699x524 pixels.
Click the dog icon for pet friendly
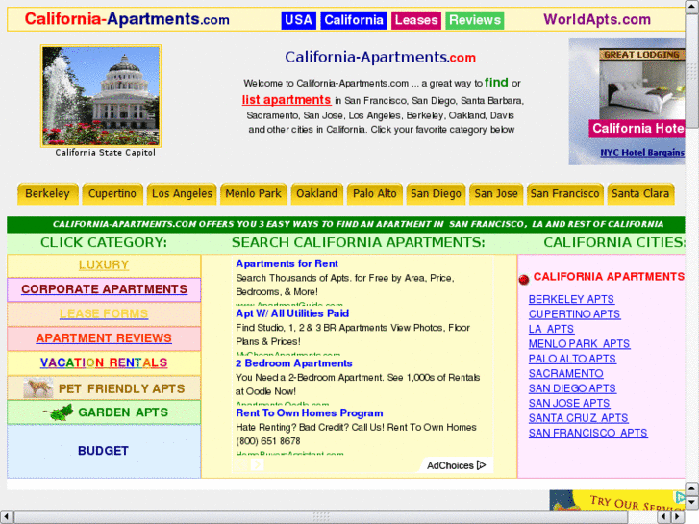click(x=38, y=387)
